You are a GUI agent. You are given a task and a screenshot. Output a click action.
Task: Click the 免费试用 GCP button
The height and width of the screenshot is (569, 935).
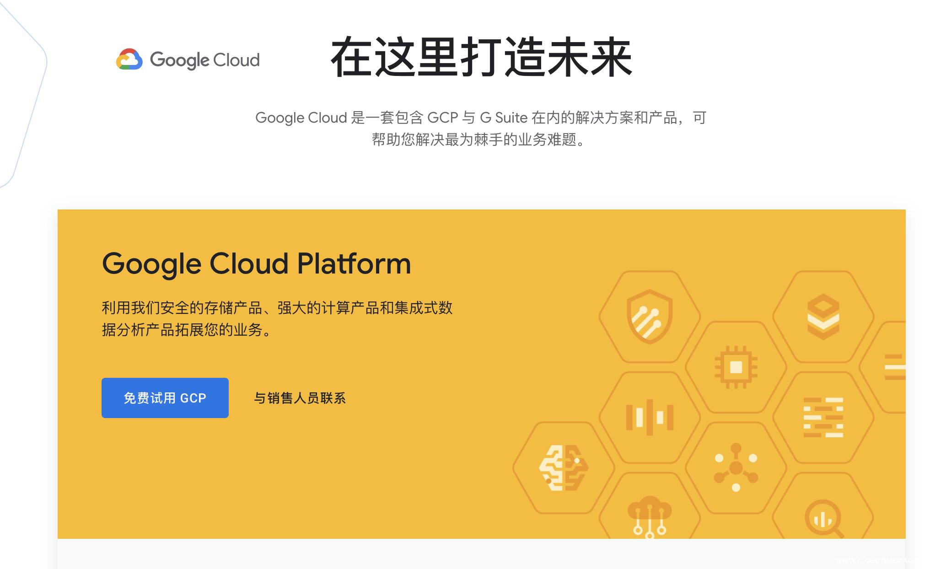point(165,398)
